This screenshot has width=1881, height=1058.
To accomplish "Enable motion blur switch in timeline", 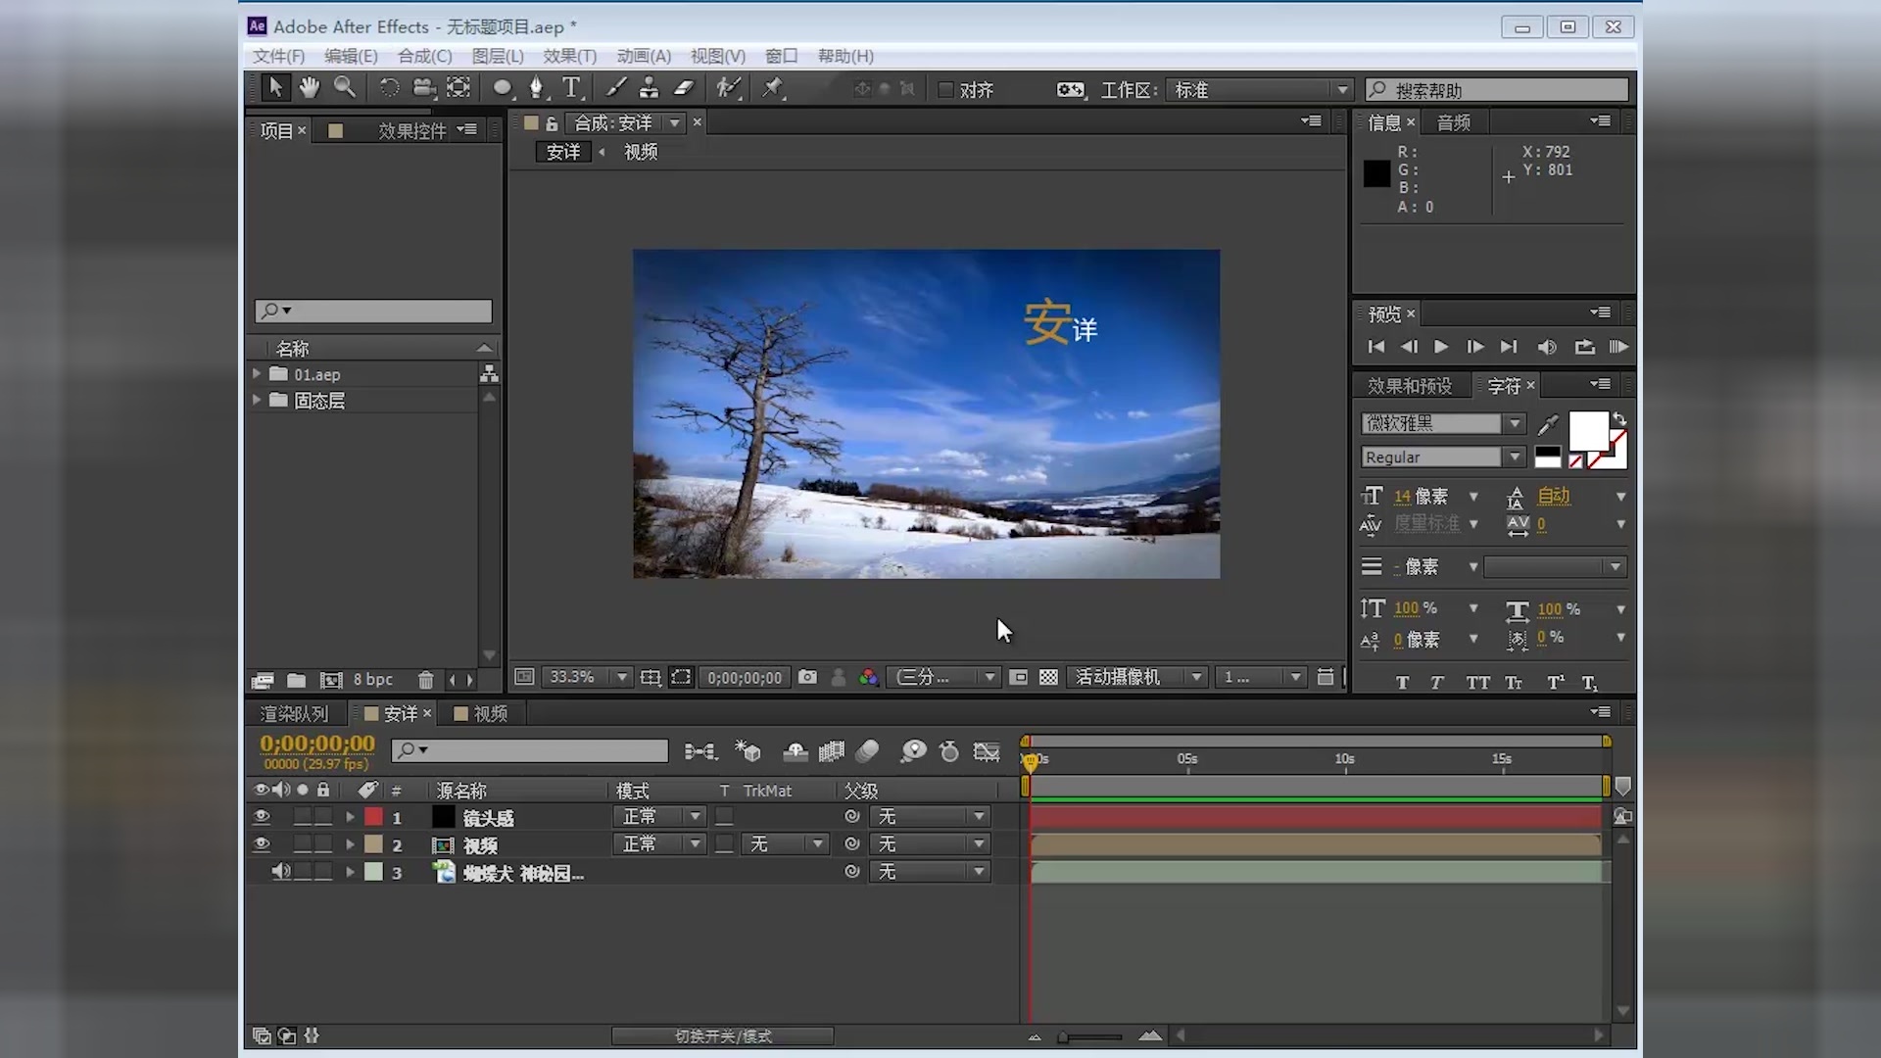I will 867,751.
